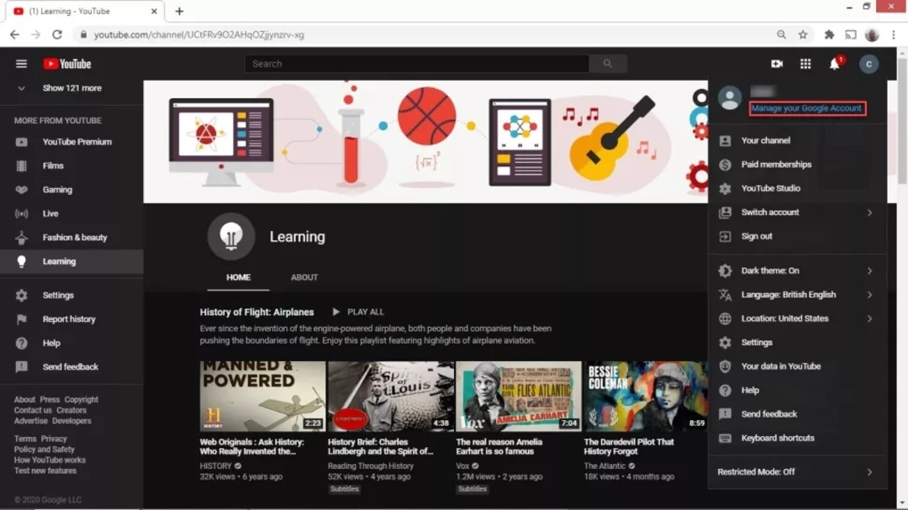Open Dark theme: On submenu
908x510 pixels.
click(797, 271)
